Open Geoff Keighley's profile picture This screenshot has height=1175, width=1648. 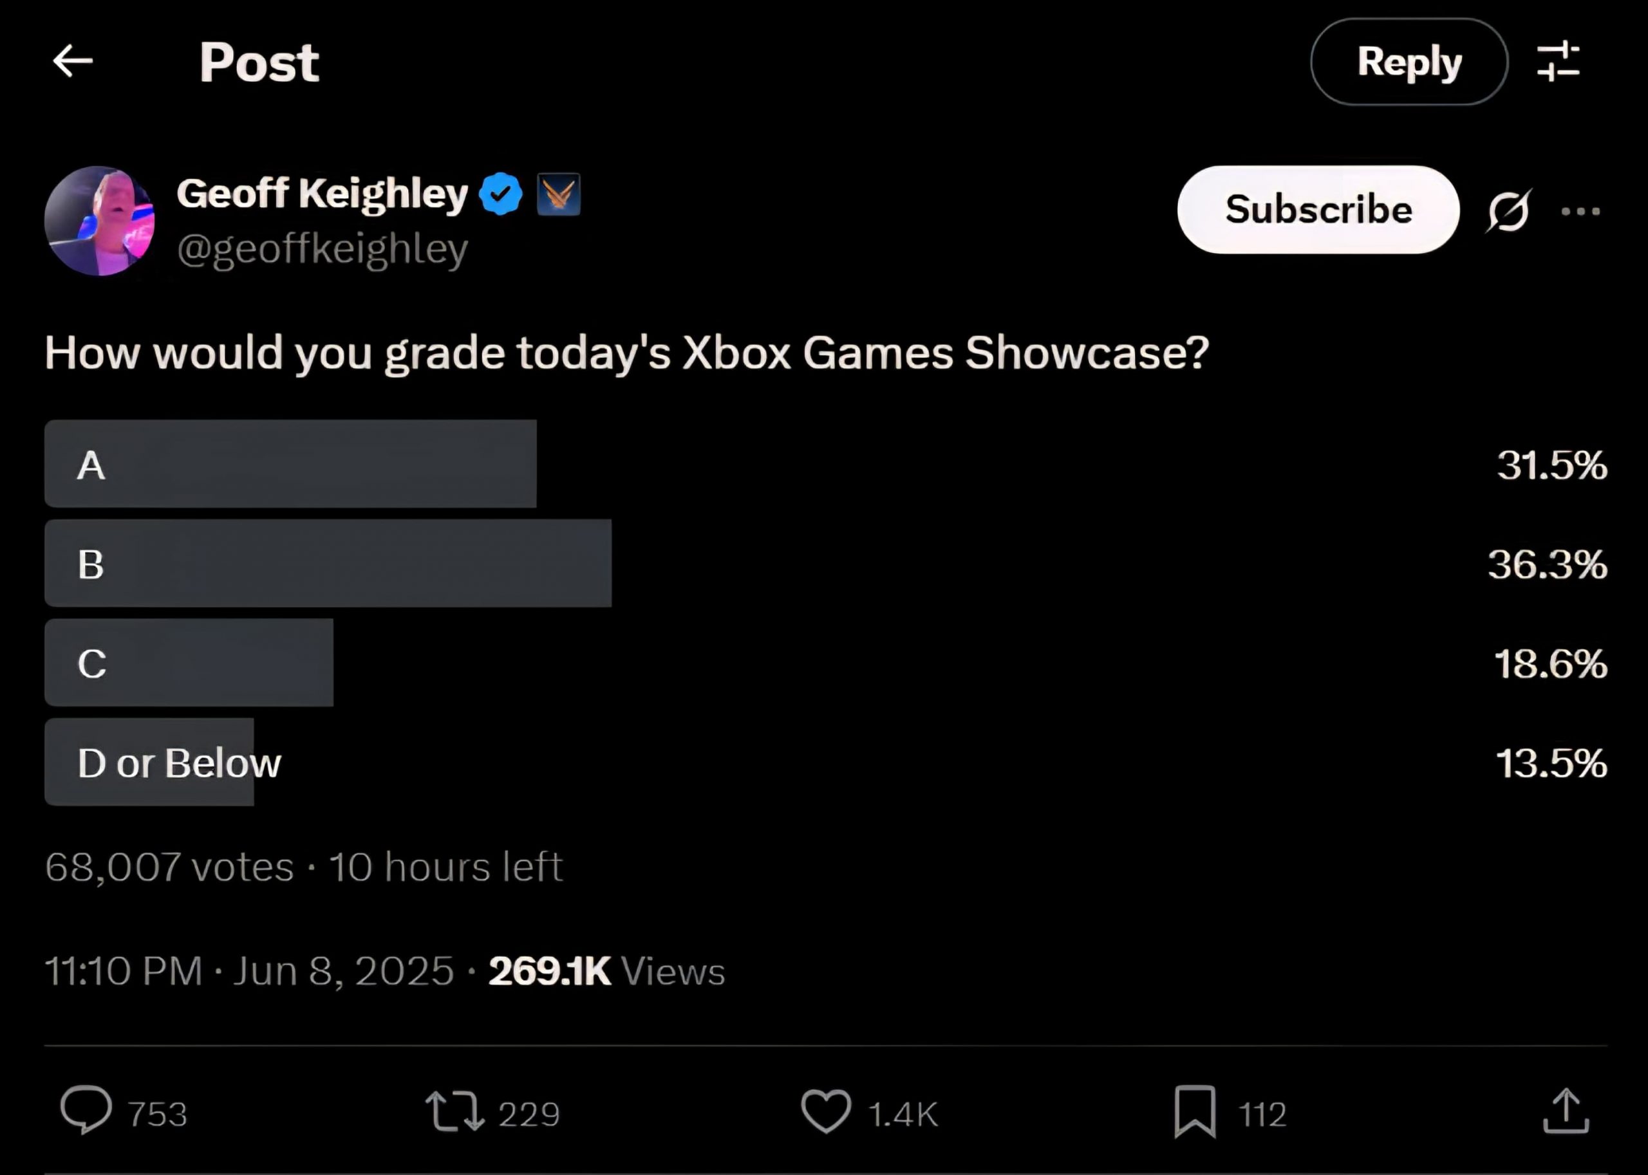pyautogui.click(x=99, y=221)
